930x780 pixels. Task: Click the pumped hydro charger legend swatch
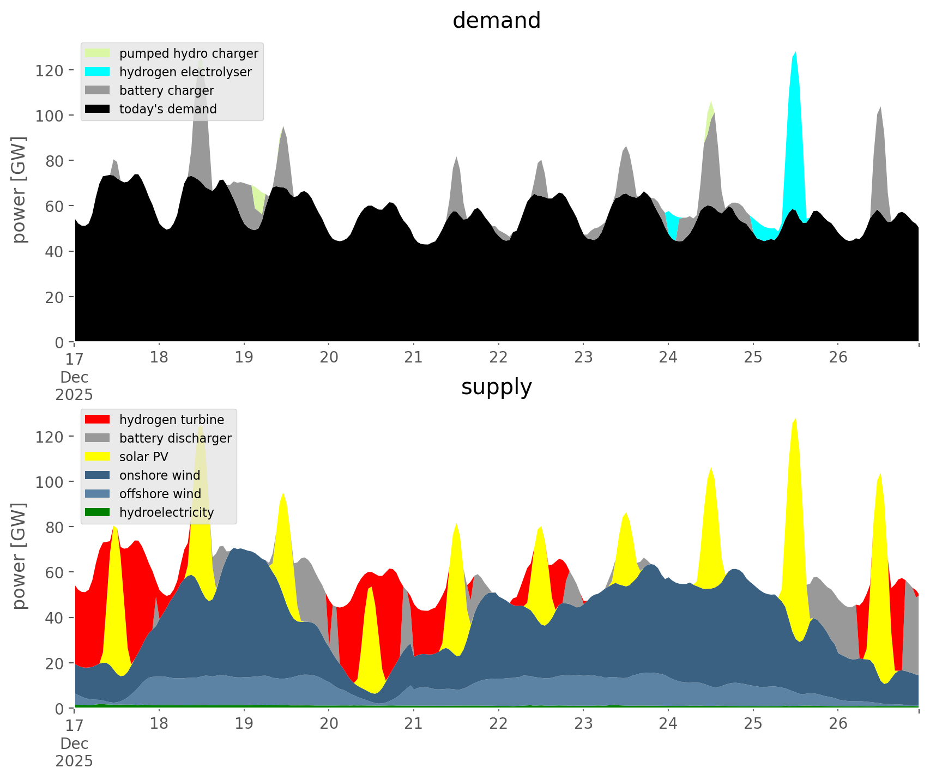(98, 53)
